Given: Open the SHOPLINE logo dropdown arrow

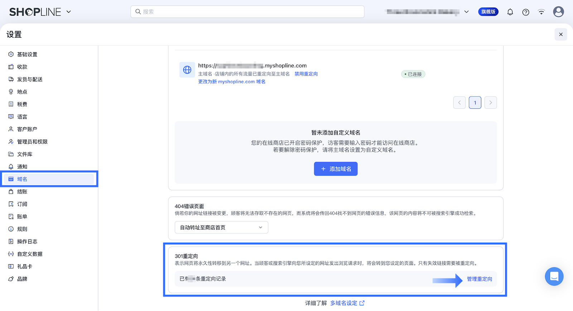Looking at the screenshot, I should [69, 12].
